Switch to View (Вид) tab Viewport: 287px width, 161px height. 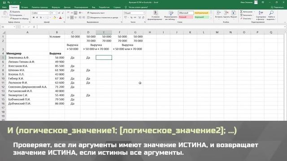click(94, 7)
